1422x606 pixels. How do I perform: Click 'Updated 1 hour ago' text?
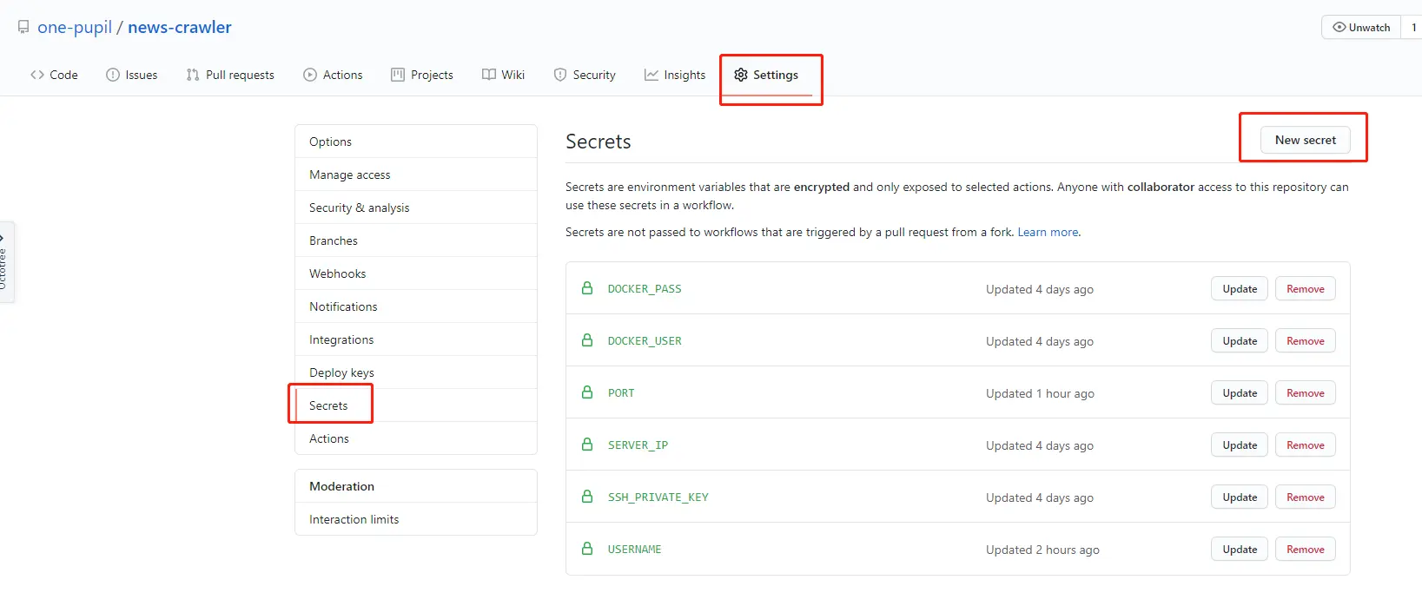click(1040, 393)
